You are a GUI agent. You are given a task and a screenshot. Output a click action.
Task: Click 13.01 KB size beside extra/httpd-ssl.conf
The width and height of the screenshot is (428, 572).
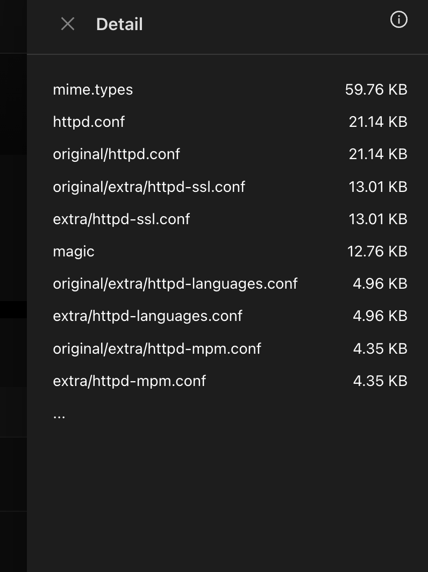coord(378,219)
